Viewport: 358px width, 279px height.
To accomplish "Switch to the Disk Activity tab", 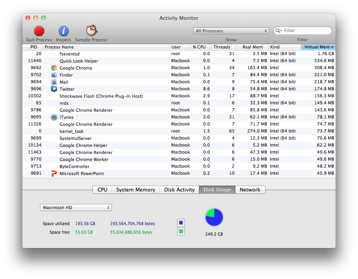I will (x=179, y=190).
